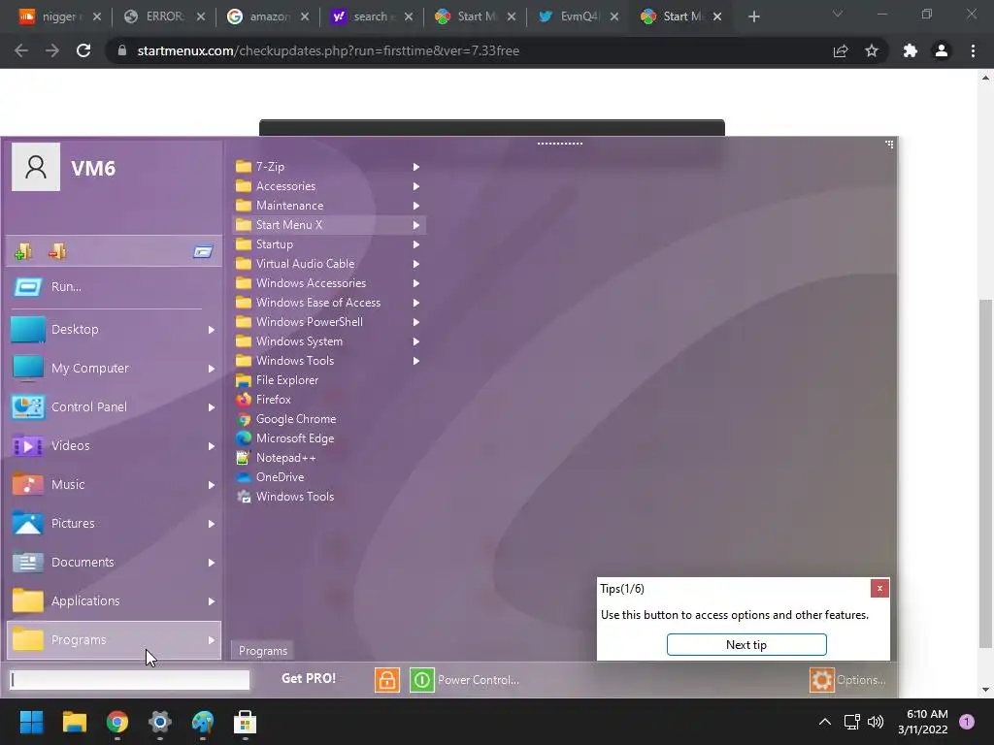Expand the Windows PowerShell folder arrow
This screenshot has height=745, width=994.
click(415, 322)
